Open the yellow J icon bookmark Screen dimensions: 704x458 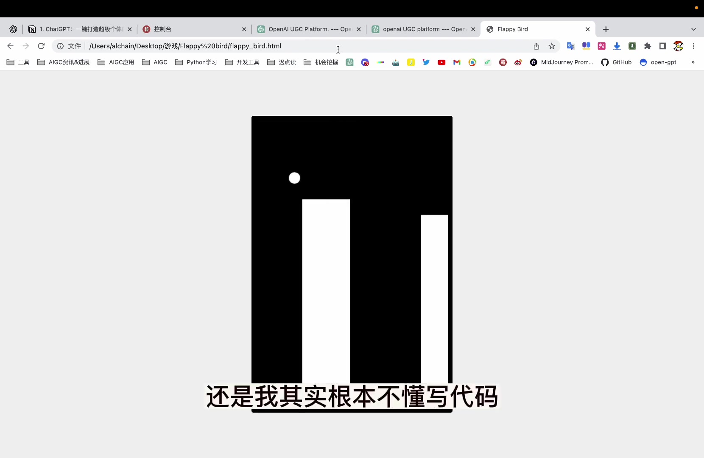click(x=411, y=62)
